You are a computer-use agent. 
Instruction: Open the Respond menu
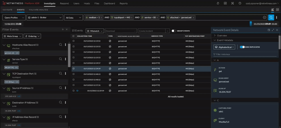point(64,3)
